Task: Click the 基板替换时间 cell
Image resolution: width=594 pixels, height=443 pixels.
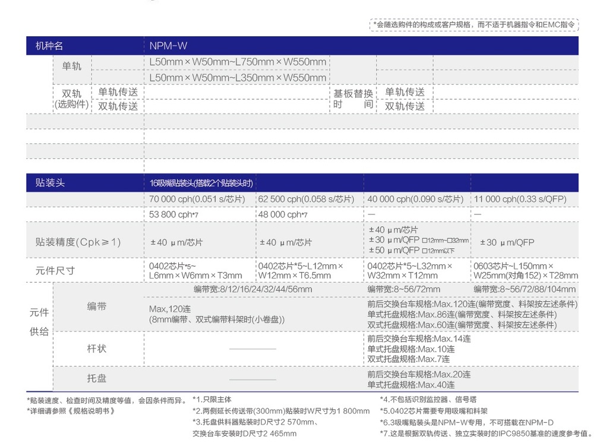Action: 353,99
